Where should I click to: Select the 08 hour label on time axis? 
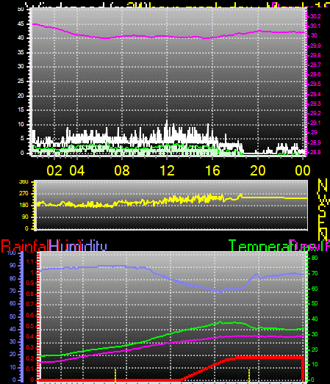coord(122,170)
